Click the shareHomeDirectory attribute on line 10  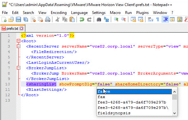pos(138,84)
